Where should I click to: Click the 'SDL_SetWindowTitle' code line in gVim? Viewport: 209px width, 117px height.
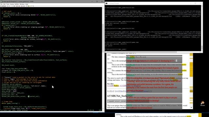click(17, 46)
